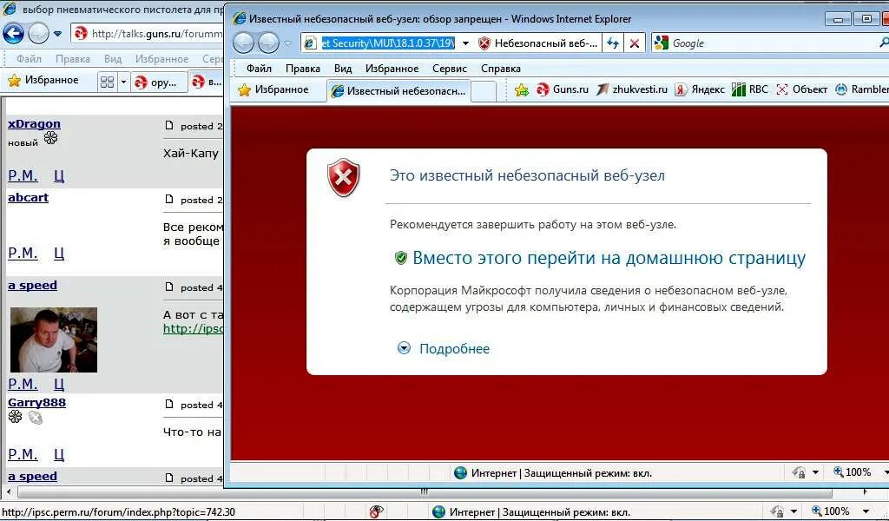Click the security lock icon in the front window status bar
Viewport: 889px width, 521px height.
799,472
